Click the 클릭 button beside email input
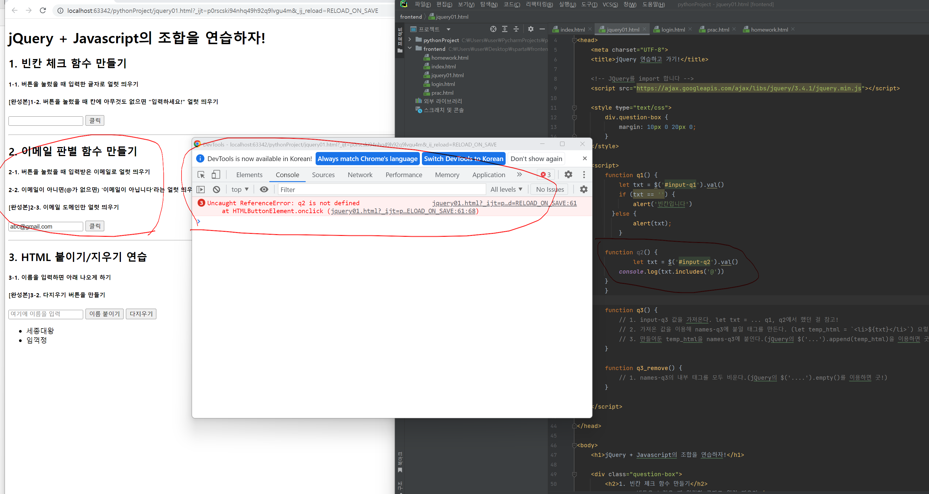Image resolution: width=929 pixels, height=494 pixels. coord(95,226)
